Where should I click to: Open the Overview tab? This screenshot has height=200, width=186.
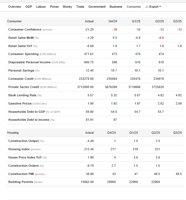[15, 7]
